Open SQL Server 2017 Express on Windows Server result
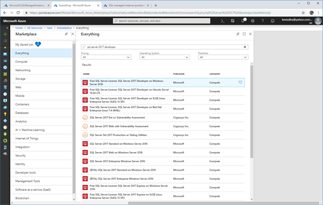This screenshot has height=205, width=323. [x=163, y=188]
